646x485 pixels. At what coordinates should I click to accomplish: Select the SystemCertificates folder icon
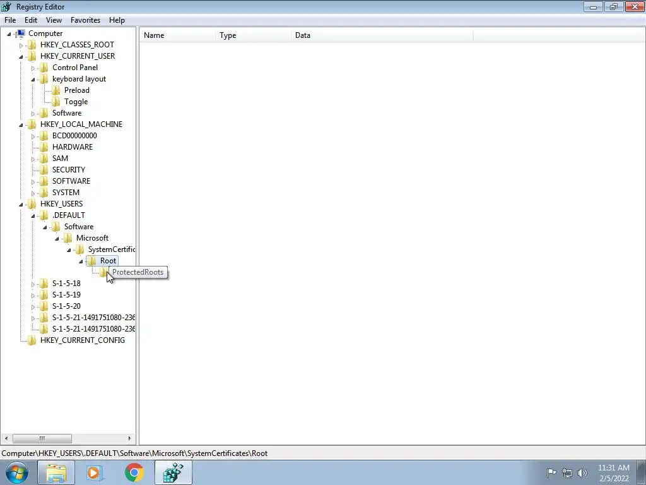tap(79, 249)
